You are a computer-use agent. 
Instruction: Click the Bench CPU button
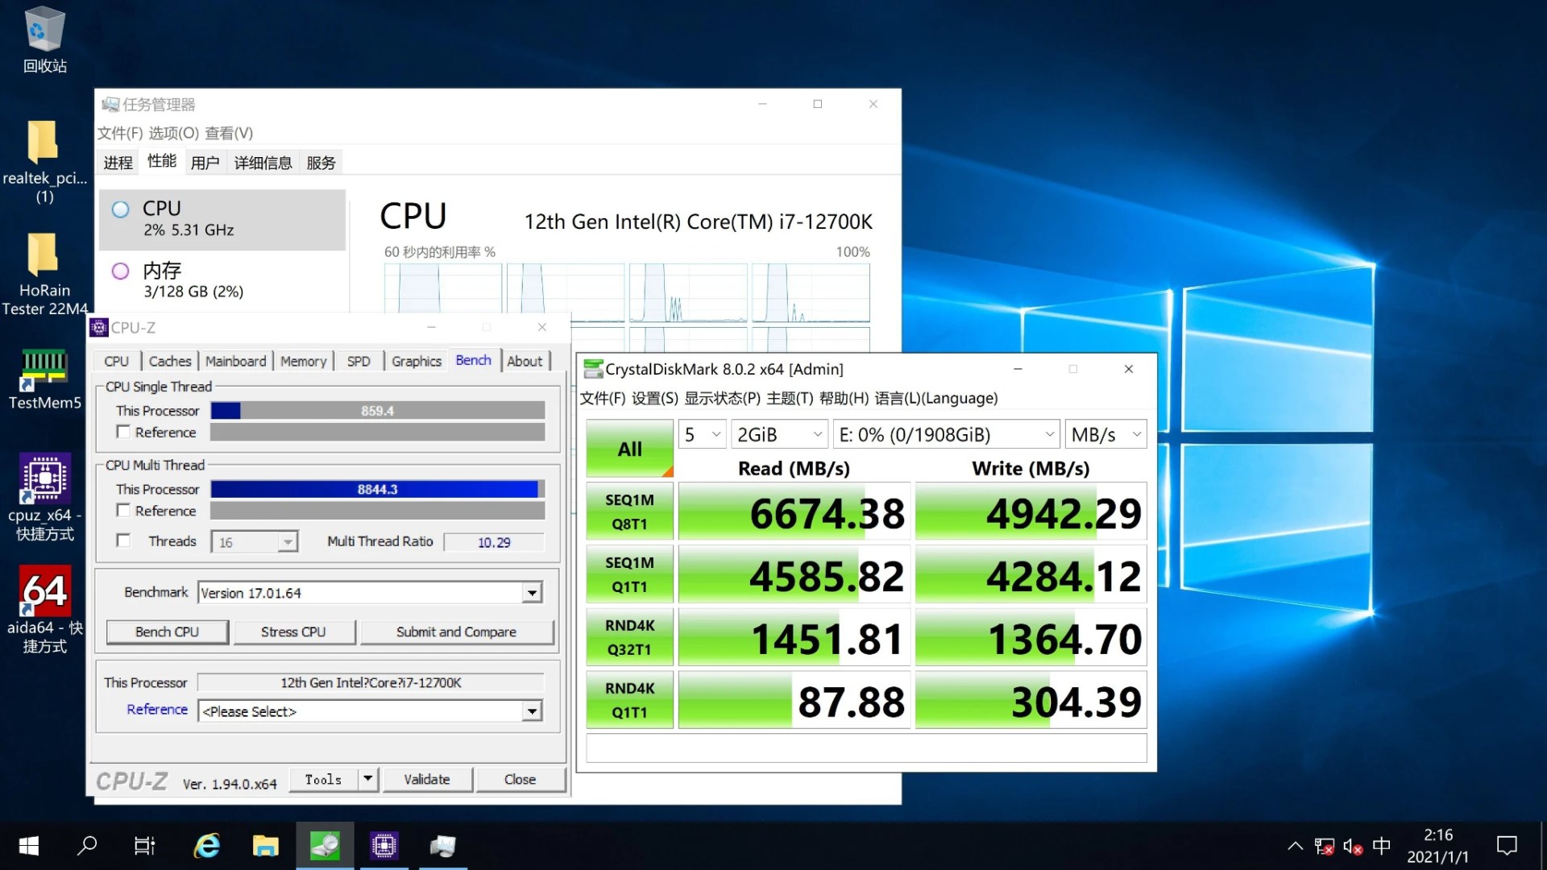coord(167,632)
